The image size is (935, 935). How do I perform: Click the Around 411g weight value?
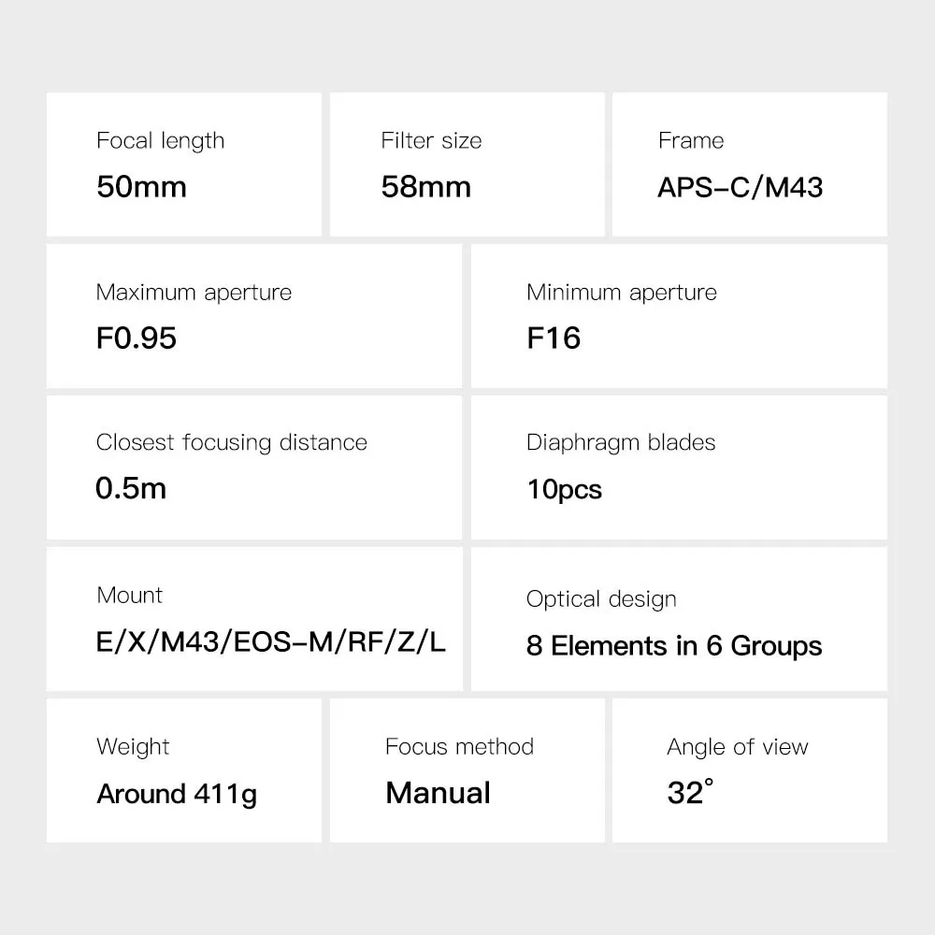(x=177, y=794)
